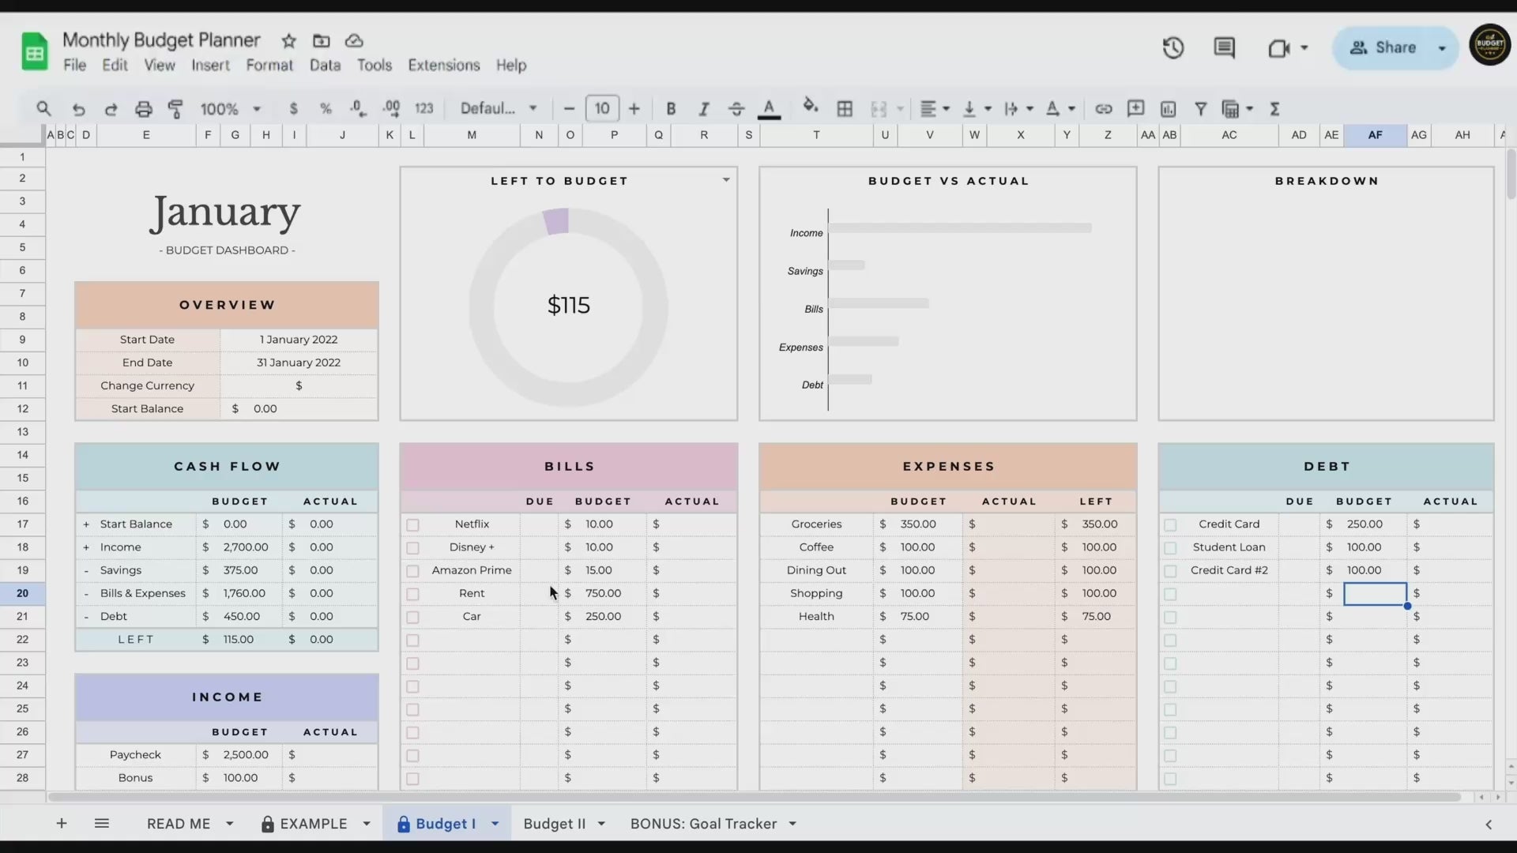Mark the Student Loan debt checkbox
This screenshot has height=853, width=1517.
1170,548
